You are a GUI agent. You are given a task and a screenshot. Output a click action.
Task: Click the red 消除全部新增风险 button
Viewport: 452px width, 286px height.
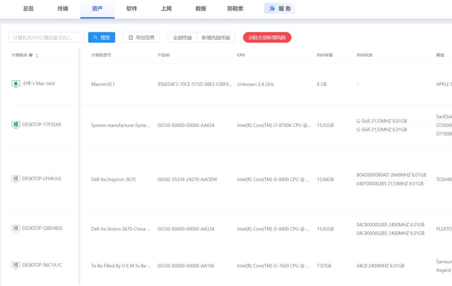tap(267, 38)
